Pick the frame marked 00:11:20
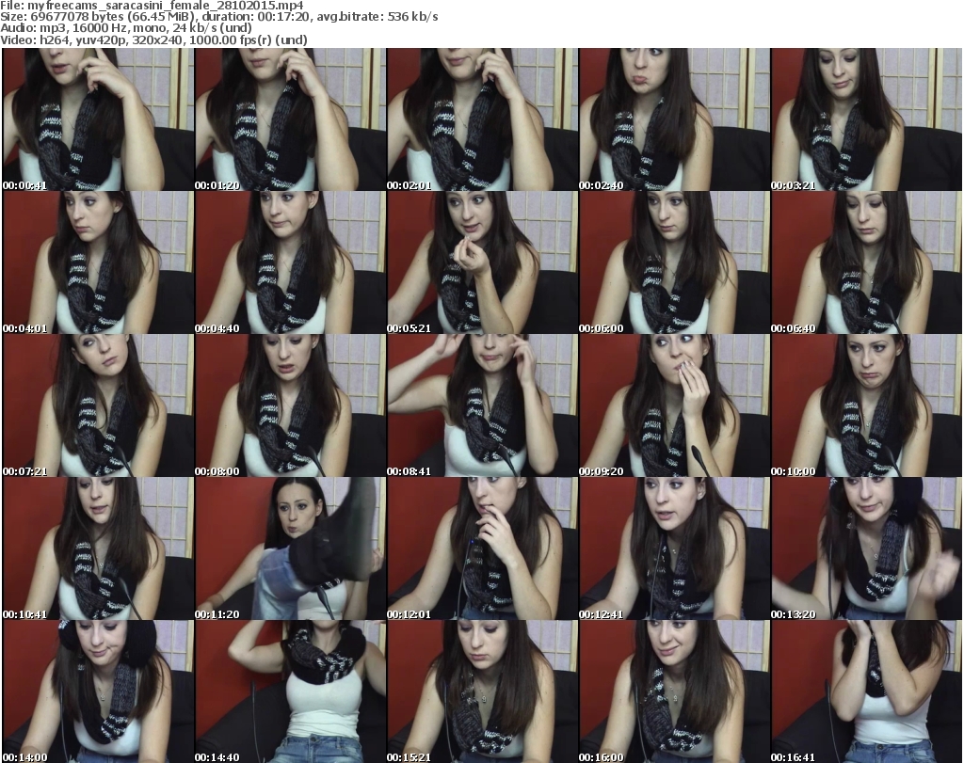 point(290,549)
